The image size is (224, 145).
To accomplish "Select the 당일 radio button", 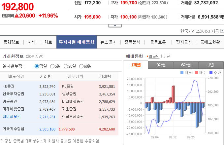I will pos(37,66).
